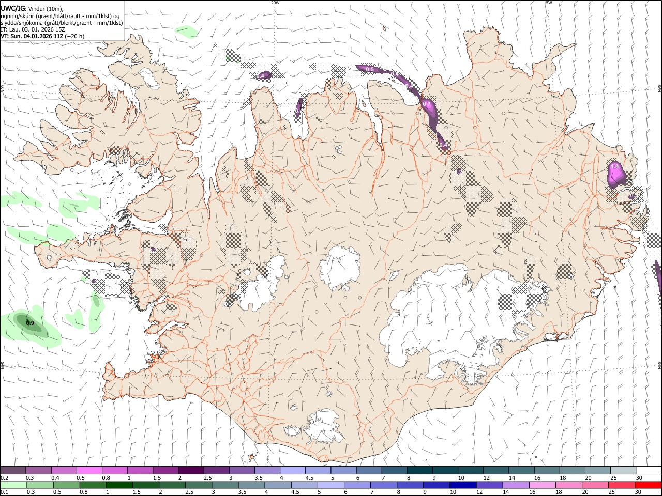Click the light lavender 4 swatch, top scale
Screen dimensions: 662x496
pos(292,470)
